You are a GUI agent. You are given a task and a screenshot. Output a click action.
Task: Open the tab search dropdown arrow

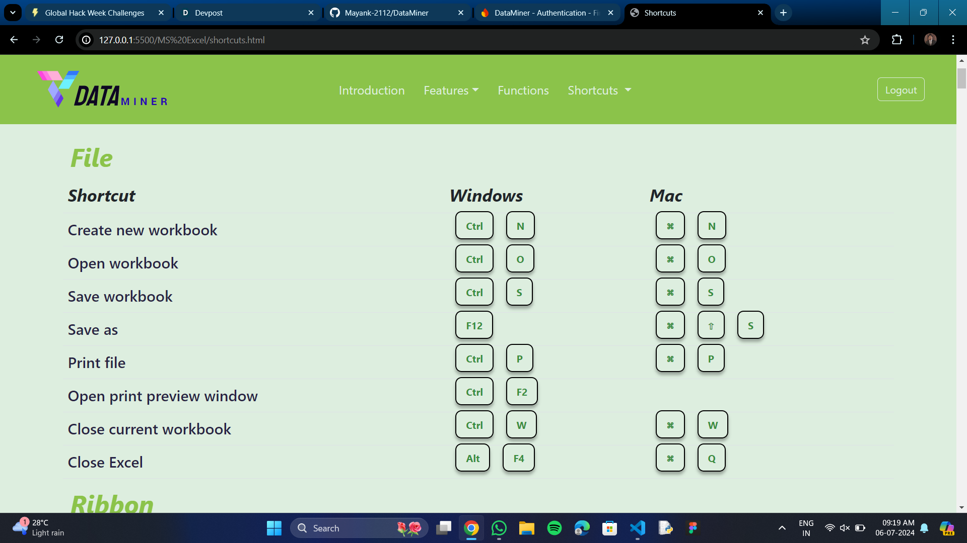point(13,13)
